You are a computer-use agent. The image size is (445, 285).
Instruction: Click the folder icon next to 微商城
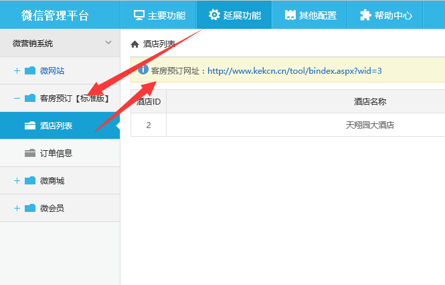[x=30, y=180]
